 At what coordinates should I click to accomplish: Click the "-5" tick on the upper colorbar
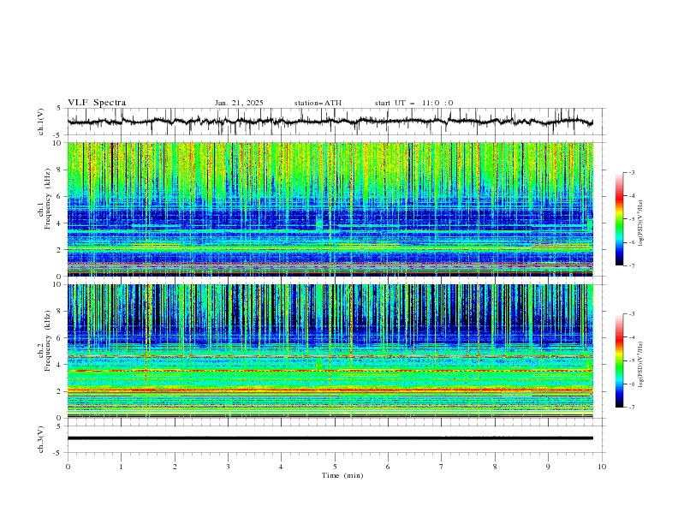(631, 219)
